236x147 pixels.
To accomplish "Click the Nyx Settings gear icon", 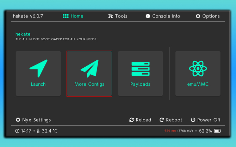I will (x=18, y=120).
